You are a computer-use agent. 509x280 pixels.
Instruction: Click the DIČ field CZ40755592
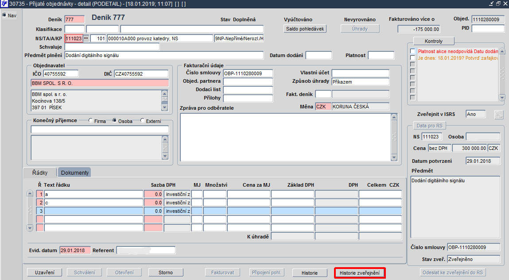click(x=141, y=73)
